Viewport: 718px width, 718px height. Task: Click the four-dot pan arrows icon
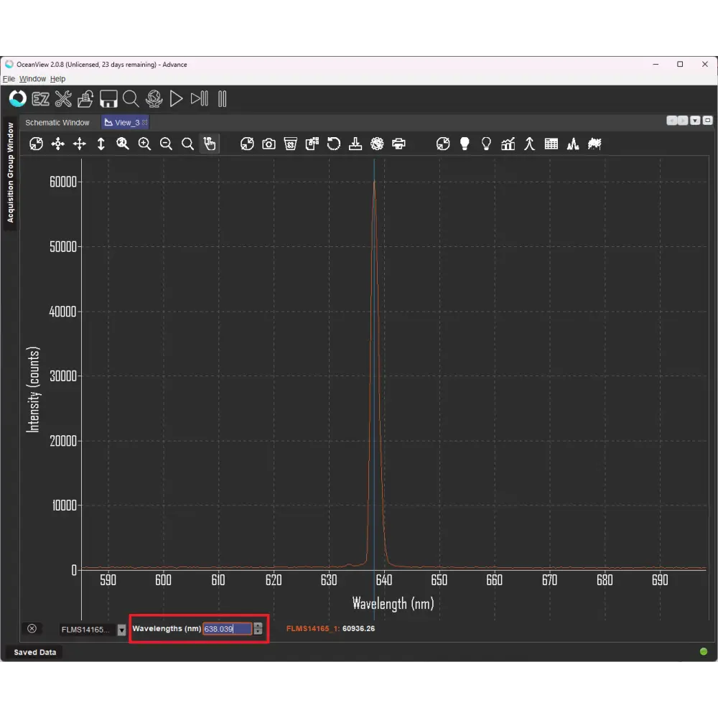(57, 144)
